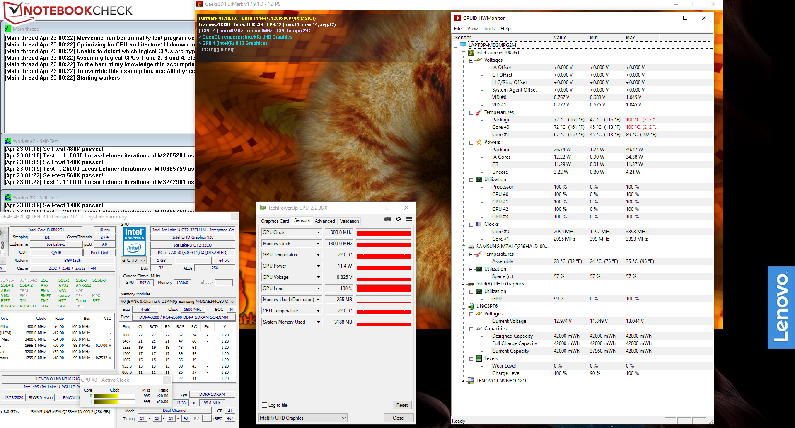This screenshot has width=795, height=428.
Task: Click the flame icon next to Powers
Action: 479,142
